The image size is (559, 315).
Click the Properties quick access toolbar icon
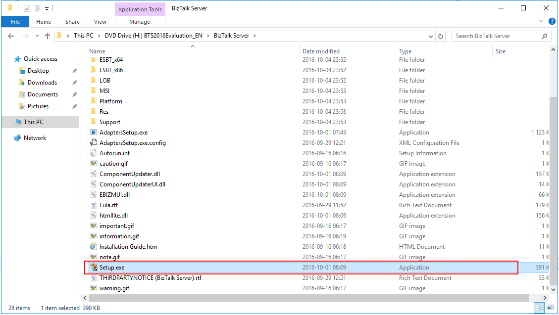click(26, 8)
